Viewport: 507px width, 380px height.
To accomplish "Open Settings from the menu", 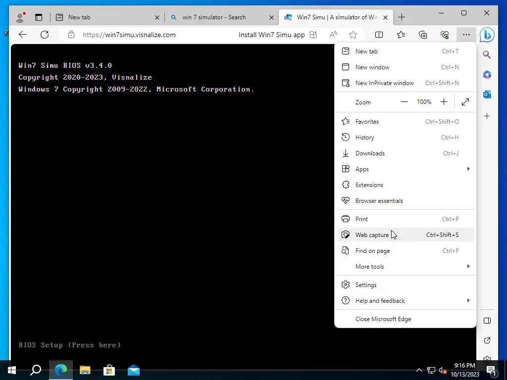I will tap(405, 285).
